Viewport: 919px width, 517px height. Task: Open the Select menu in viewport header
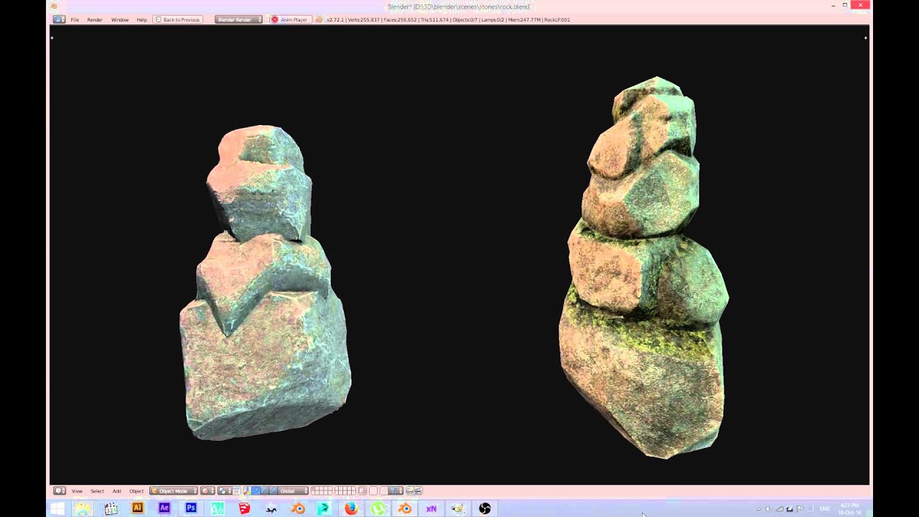coord(97,491)
